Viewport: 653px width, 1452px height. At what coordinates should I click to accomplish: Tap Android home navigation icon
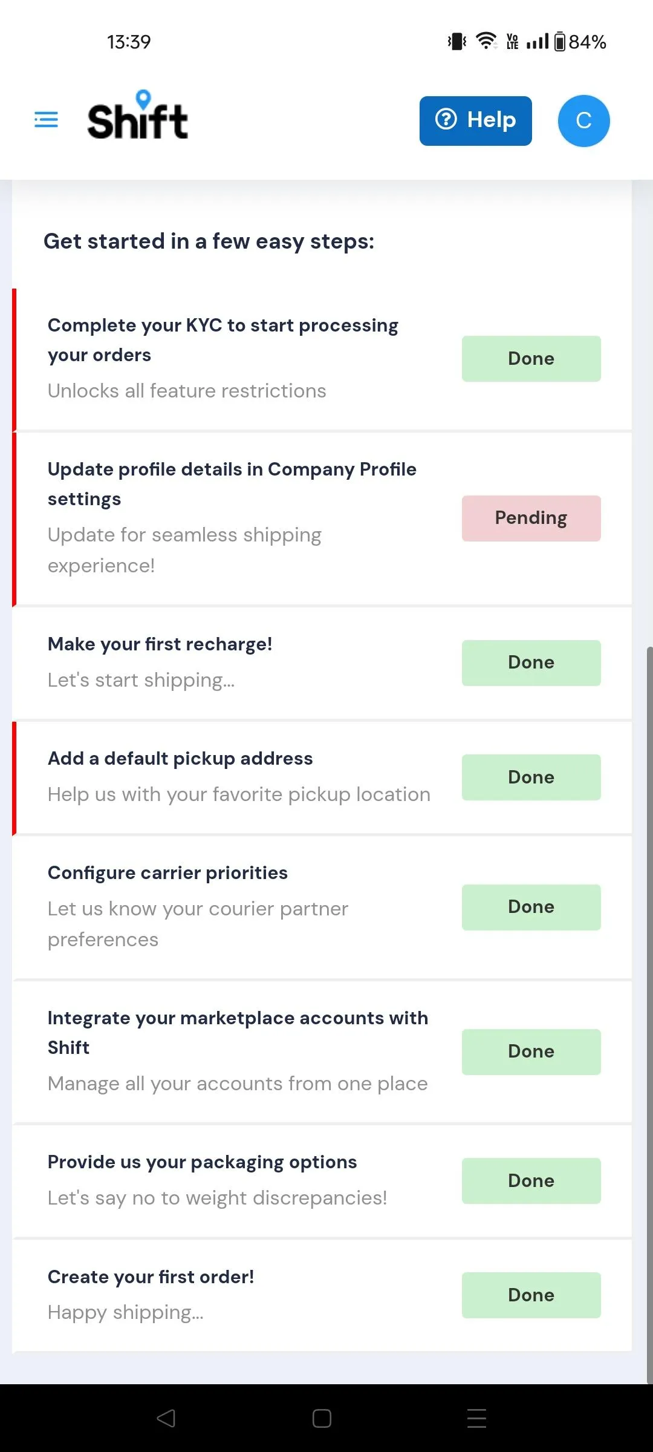point(322,1418)
